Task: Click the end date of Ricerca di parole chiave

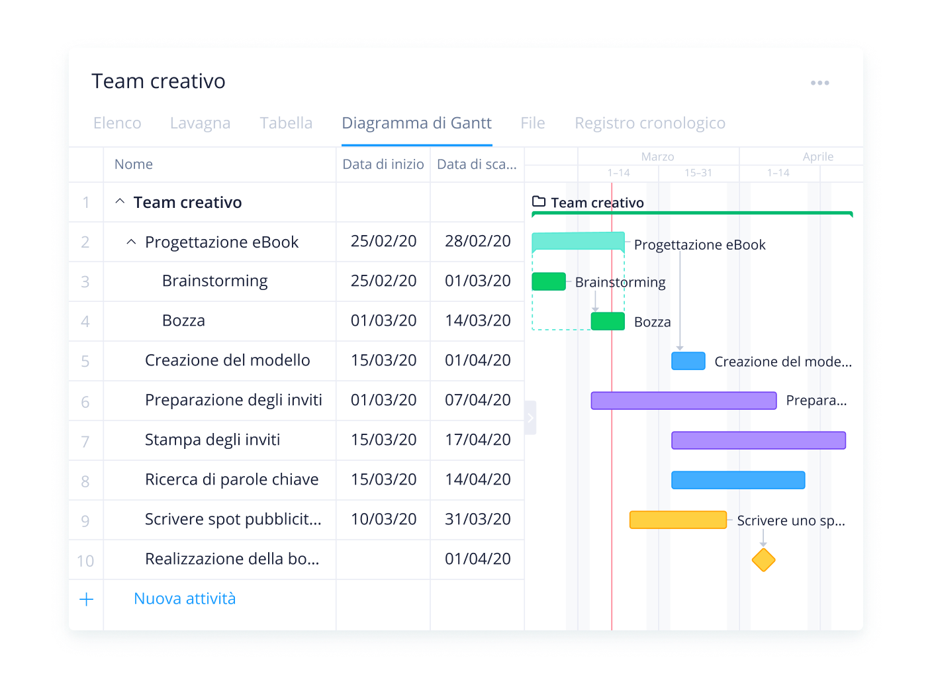Action: coord(477,479)
